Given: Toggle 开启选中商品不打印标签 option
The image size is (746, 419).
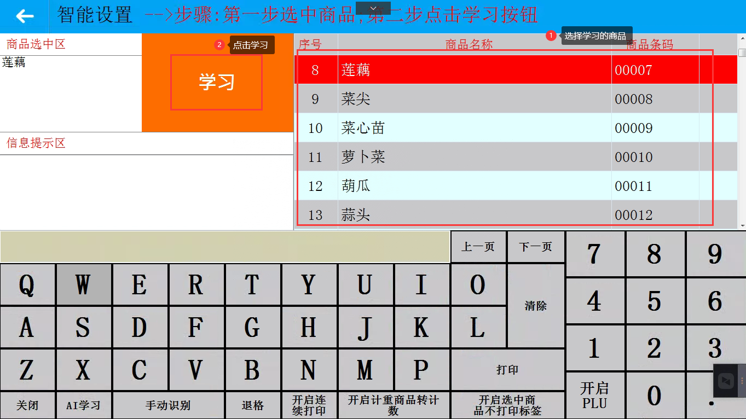Looking at the screenshot, I should (507, 405).
